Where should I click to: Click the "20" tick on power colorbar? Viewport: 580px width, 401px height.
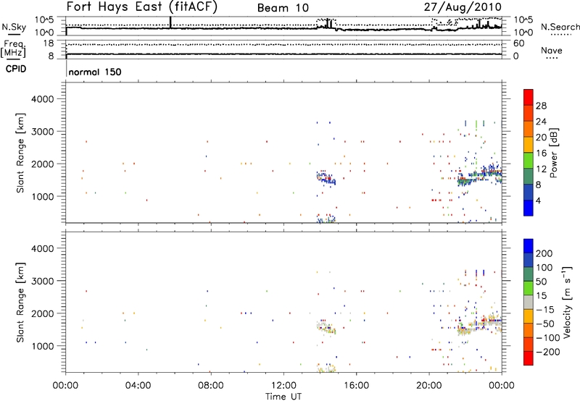click(541, 138)
